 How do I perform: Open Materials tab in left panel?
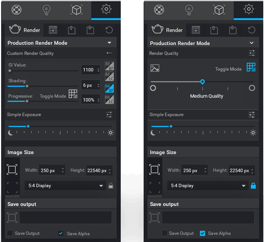click(16, 10)
